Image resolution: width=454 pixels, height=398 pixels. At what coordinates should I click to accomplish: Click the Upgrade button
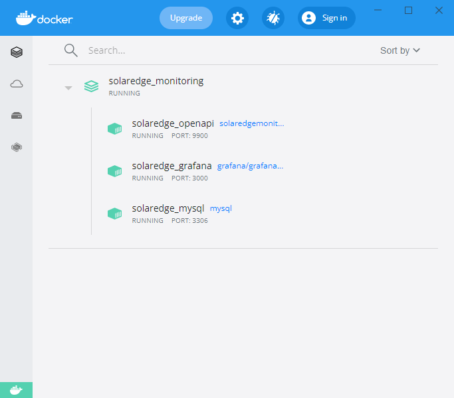186,18
